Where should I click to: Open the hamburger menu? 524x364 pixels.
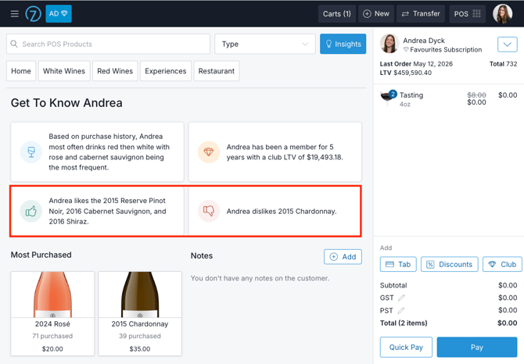[x=14, y=14]
